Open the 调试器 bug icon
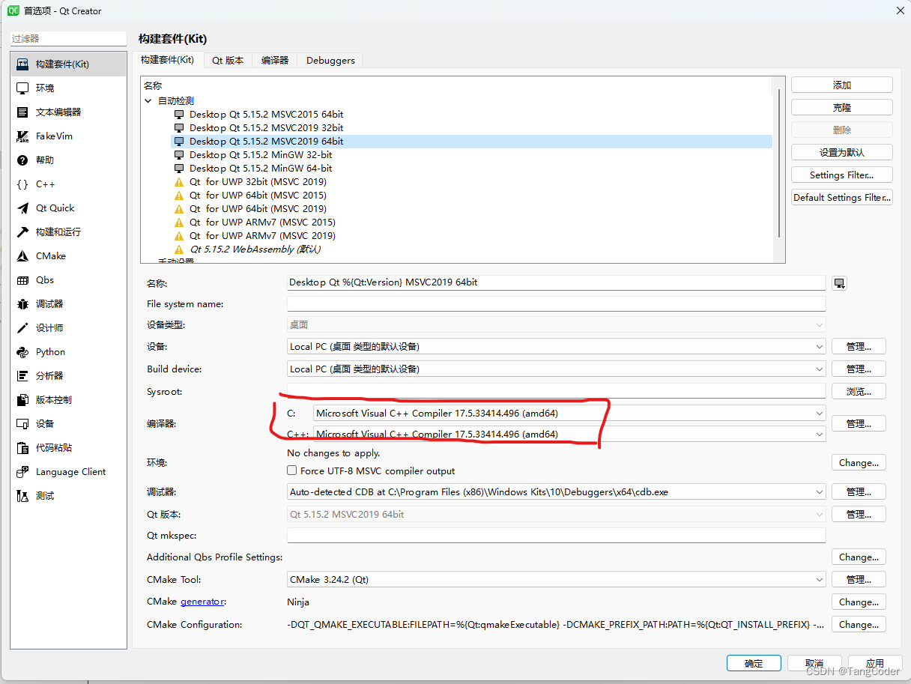Screen dimensions: 911x684 (22, 304)
